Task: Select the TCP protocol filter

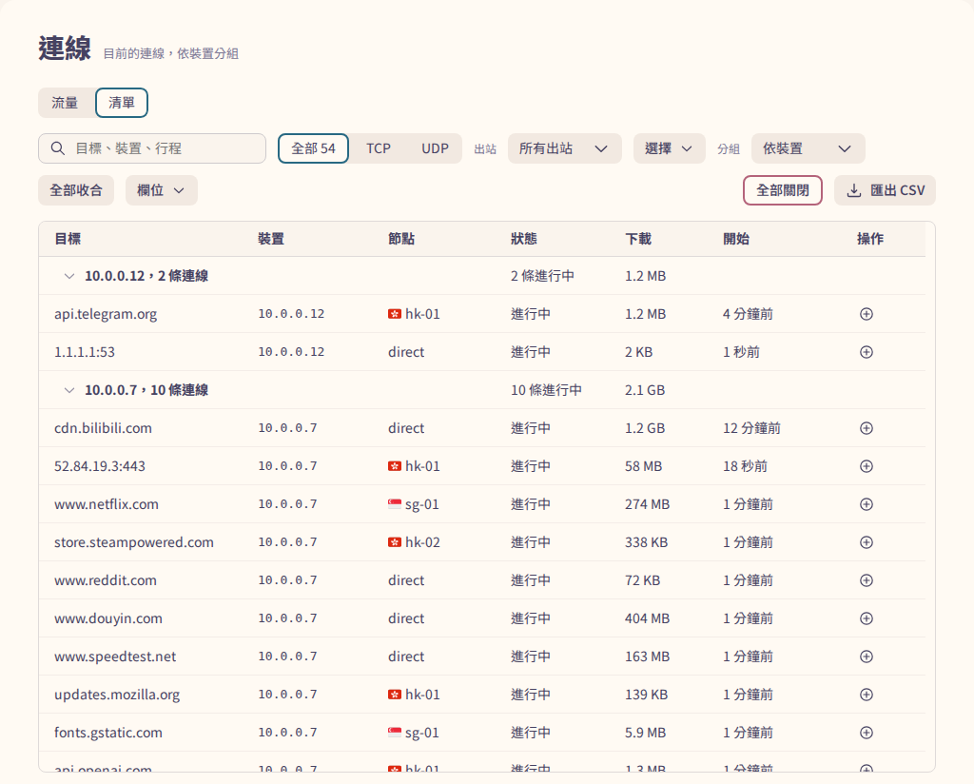Action: (x=379, y=148)
